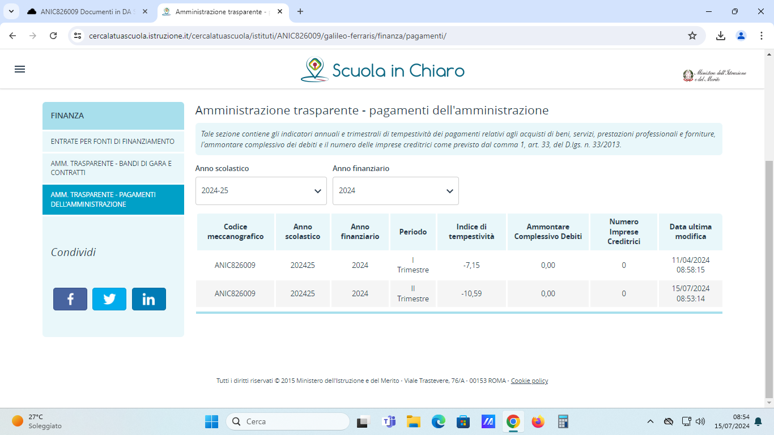This screenshot has width=774, height=435.
Task: Open a new browser tab
Action: (300, 11)
